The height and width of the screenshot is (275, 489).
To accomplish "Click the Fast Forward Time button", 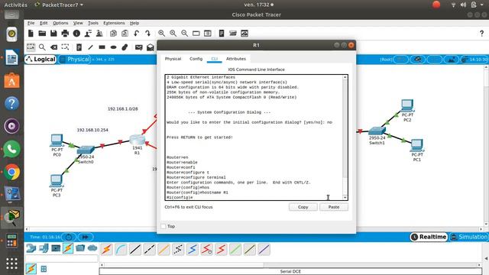I will pos(85,237).
